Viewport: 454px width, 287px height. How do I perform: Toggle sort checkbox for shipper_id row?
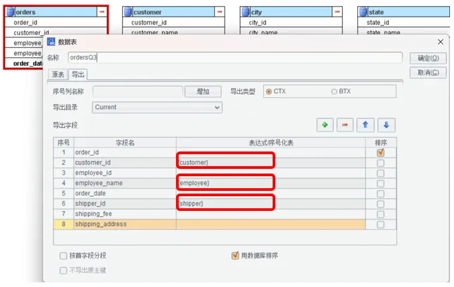pos(381,204)
